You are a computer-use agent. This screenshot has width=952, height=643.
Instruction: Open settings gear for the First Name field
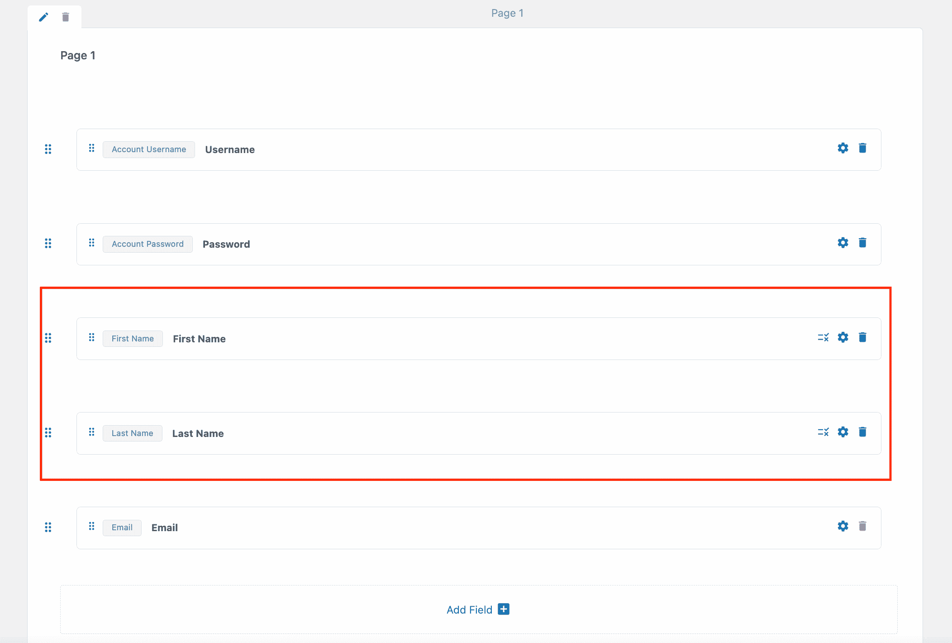tap(843, 337)
